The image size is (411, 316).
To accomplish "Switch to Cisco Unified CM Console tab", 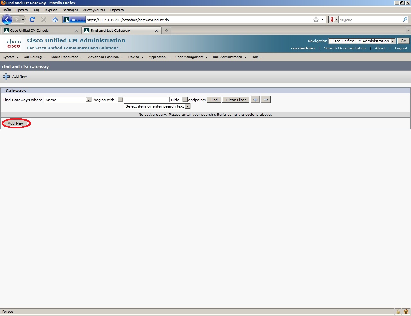I will [40, 31].
